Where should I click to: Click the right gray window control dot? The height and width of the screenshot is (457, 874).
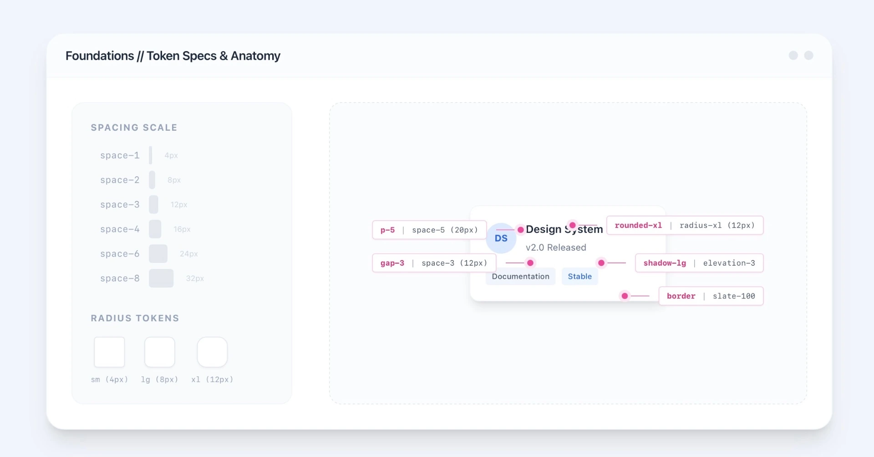click(x=809, y=55)
